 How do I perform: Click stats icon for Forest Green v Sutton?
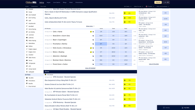pos(93,64)
